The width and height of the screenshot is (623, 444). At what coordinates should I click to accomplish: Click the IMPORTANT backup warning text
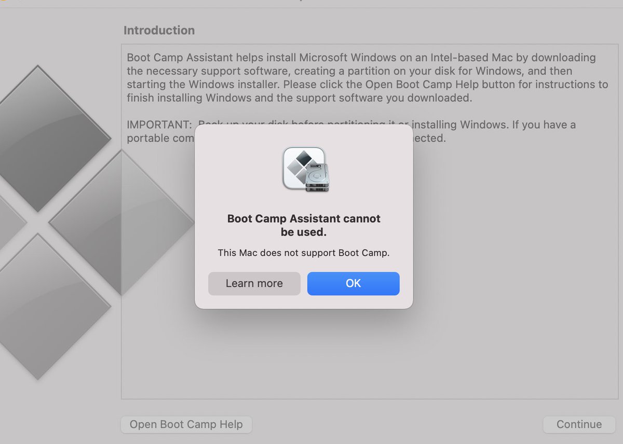[x=351, y=131]
